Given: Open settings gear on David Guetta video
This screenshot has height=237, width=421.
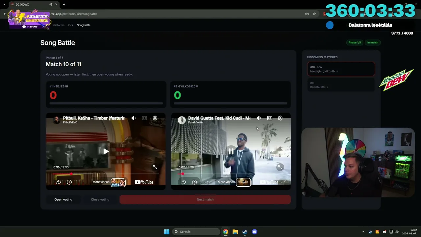Looking at the screenshot, I should [x=280, y=118].
